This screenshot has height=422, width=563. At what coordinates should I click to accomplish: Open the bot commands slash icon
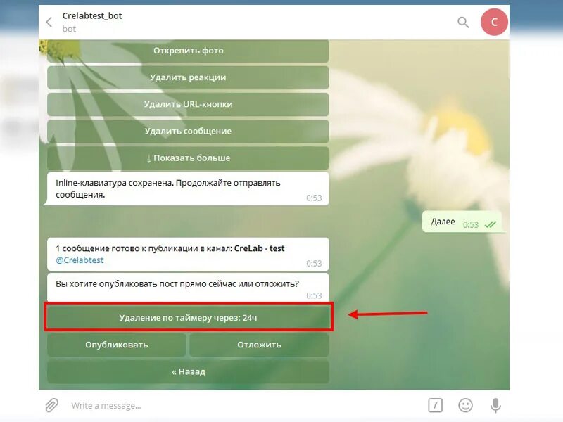[x=435, y=406]
